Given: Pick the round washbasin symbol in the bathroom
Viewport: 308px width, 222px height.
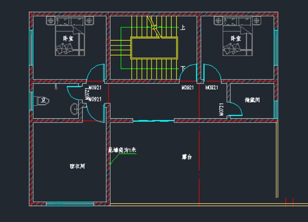Looking at the screenshot, I should (x=75, y=110).
